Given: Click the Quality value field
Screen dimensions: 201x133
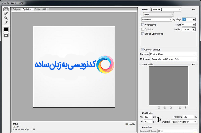Looking at the screenshot, I should (x=187, y=20).
